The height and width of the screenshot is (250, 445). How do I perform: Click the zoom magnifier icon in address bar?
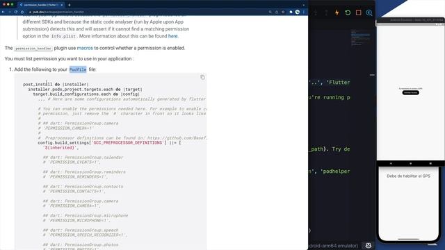[x=270, y=12]
